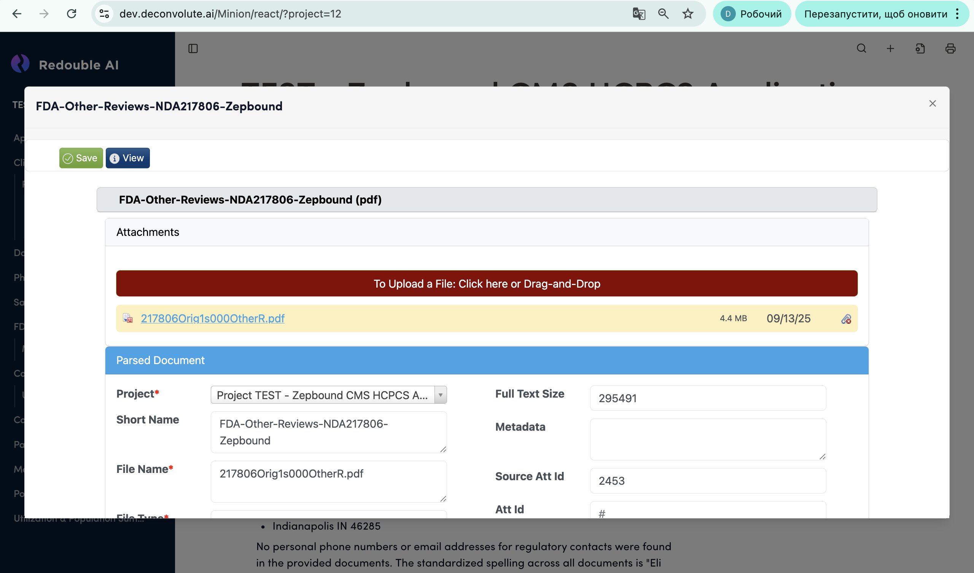974x573 pixels.
Task: Click the detach attachment icon on the PDF row
Action: pyautogui.click(x=846, y=319)
